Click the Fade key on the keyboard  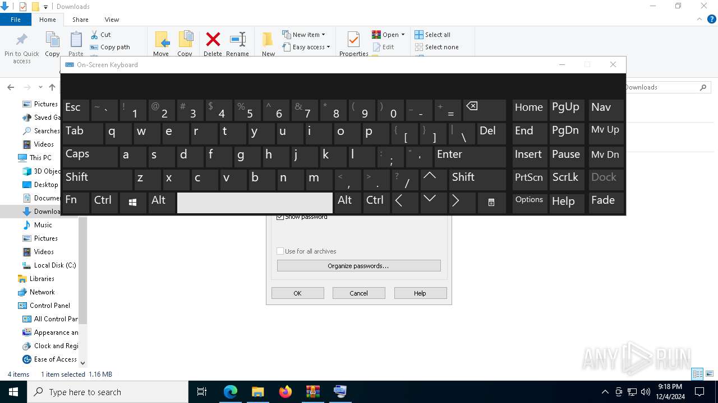pyautogui.click(x=606, y=203)
